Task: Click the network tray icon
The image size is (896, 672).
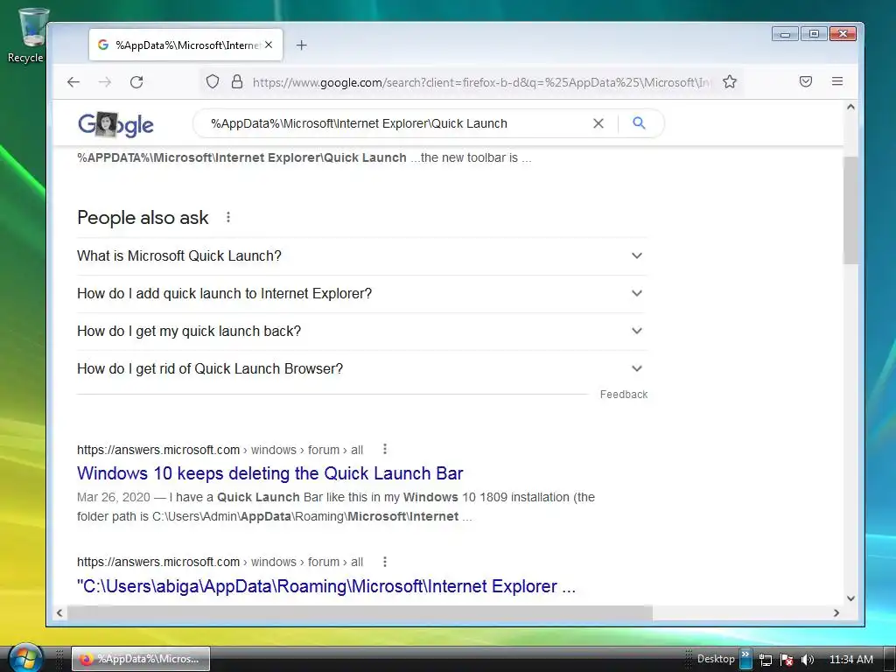Action: pos(766,660)
